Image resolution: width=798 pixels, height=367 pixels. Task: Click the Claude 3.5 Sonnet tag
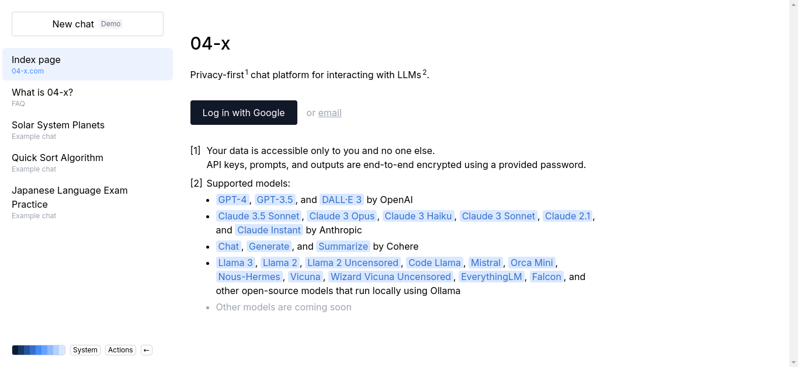[259, 216]
